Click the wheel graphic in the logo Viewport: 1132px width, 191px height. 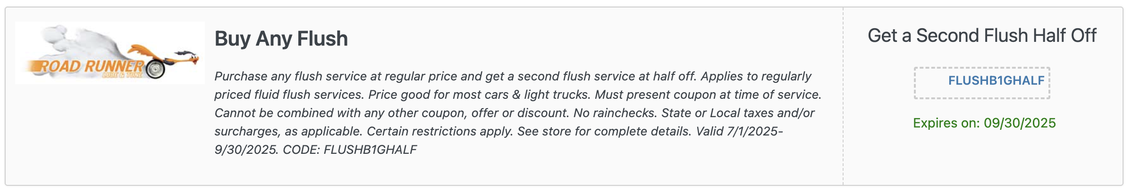pos(155,69)
